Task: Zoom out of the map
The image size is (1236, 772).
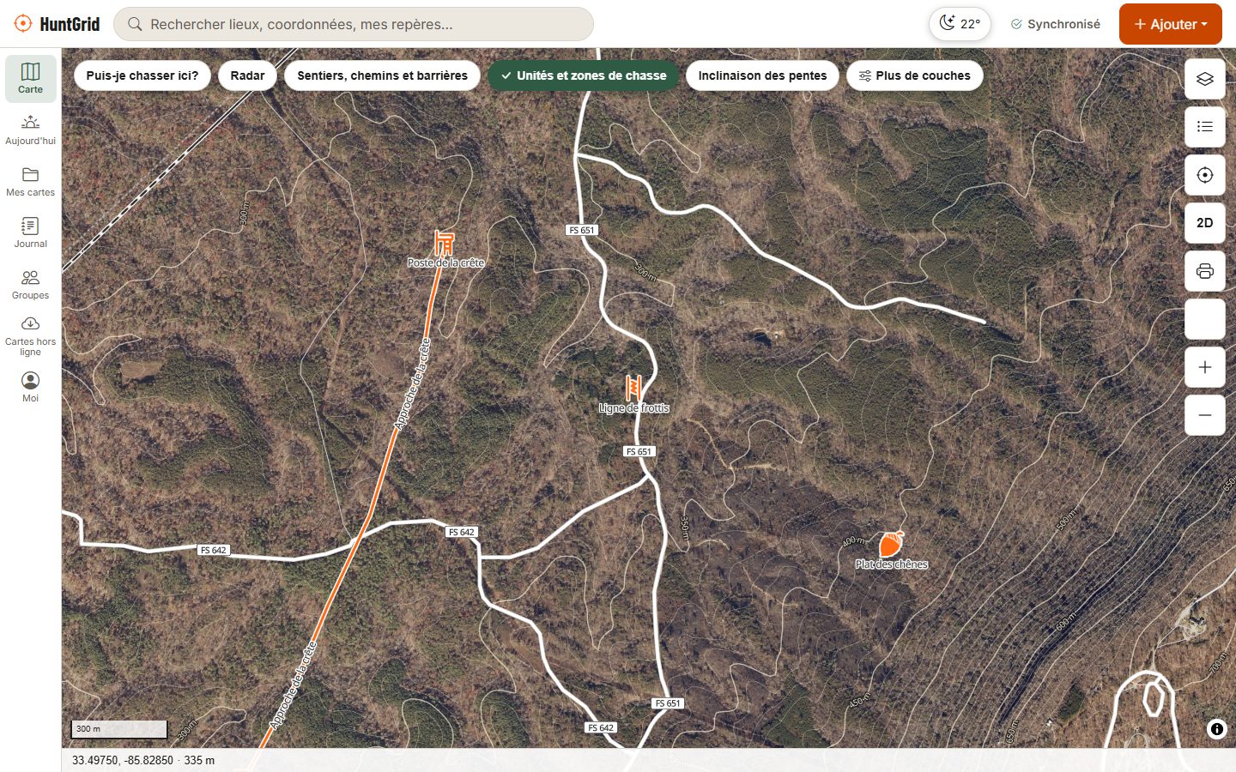Action: pos(1205,415)
